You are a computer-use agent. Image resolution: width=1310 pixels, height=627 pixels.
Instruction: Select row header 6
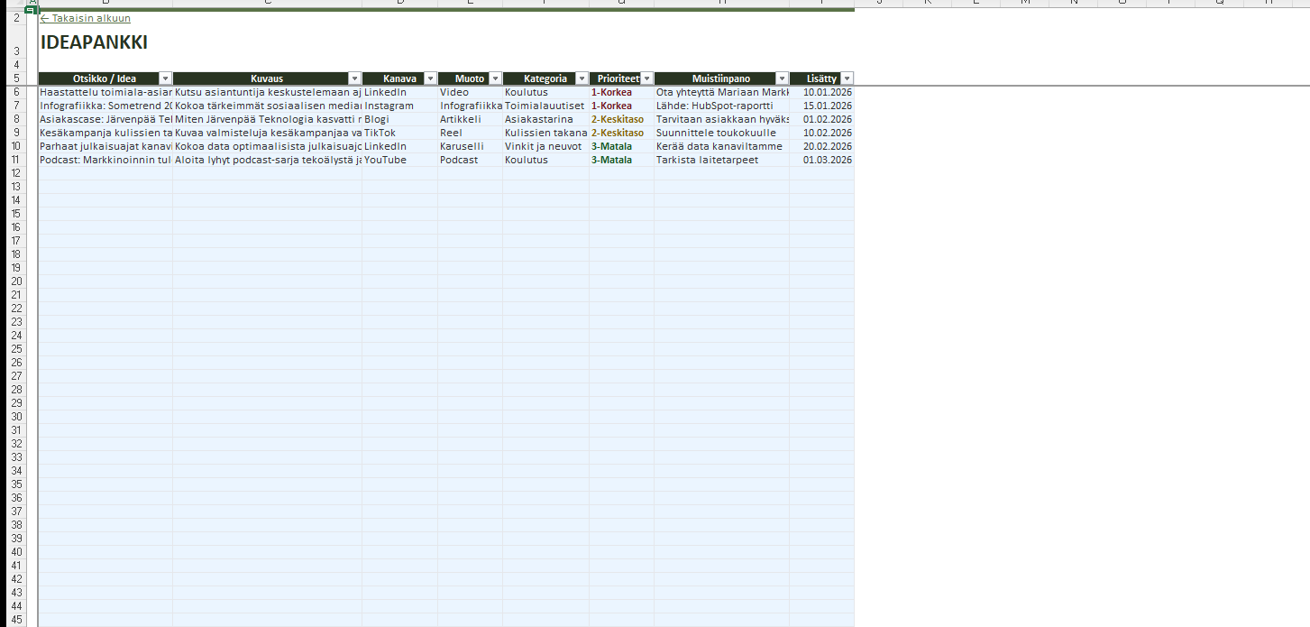(x=15, y=92)
